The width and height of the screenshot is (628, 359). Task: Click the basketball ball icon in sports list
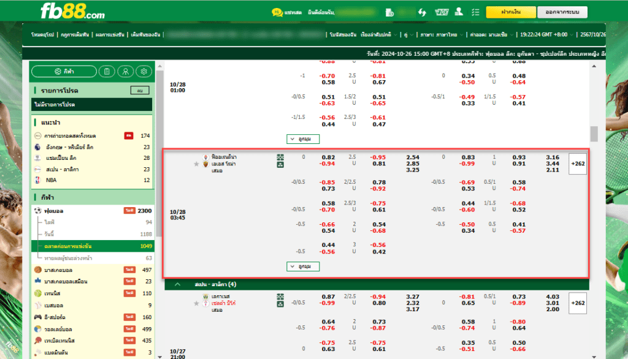(x=37, y=270)
